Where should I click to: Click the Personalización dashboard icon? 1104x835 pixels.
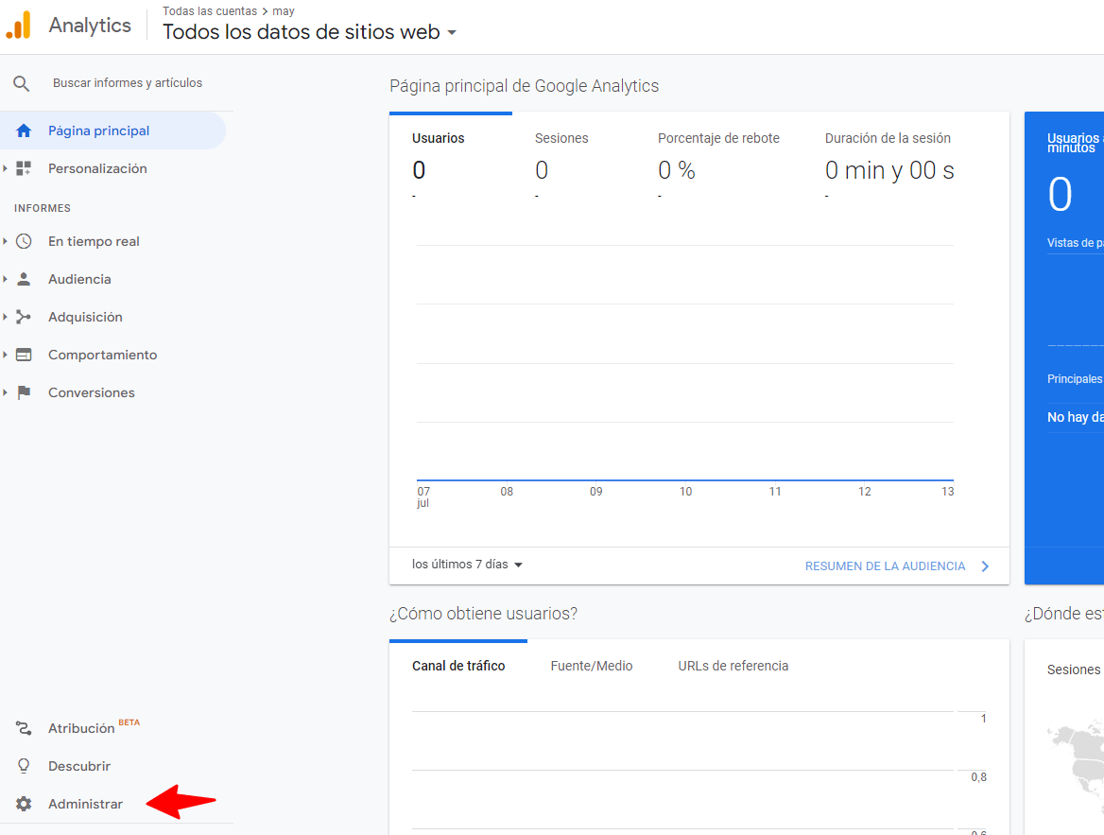[24, 168]
